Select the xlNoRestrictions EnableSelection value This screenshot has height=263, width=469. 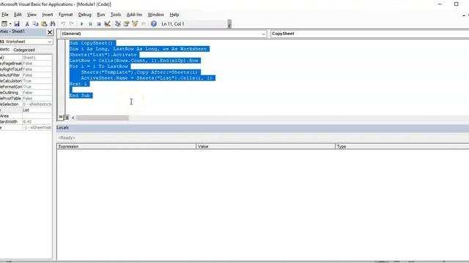37,104
